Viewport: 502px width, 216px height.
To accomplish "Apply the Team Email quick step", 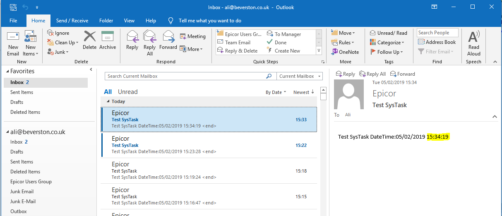I will tap(234, 42).
